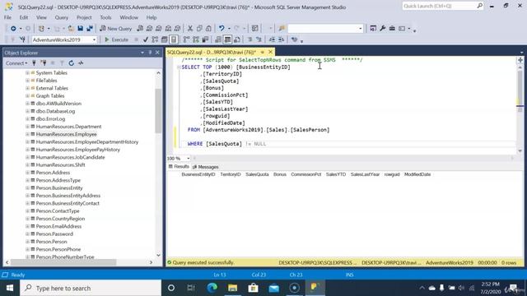
Task: Open the Connect dropdown in Object Explorer
Action: (16, 63)
